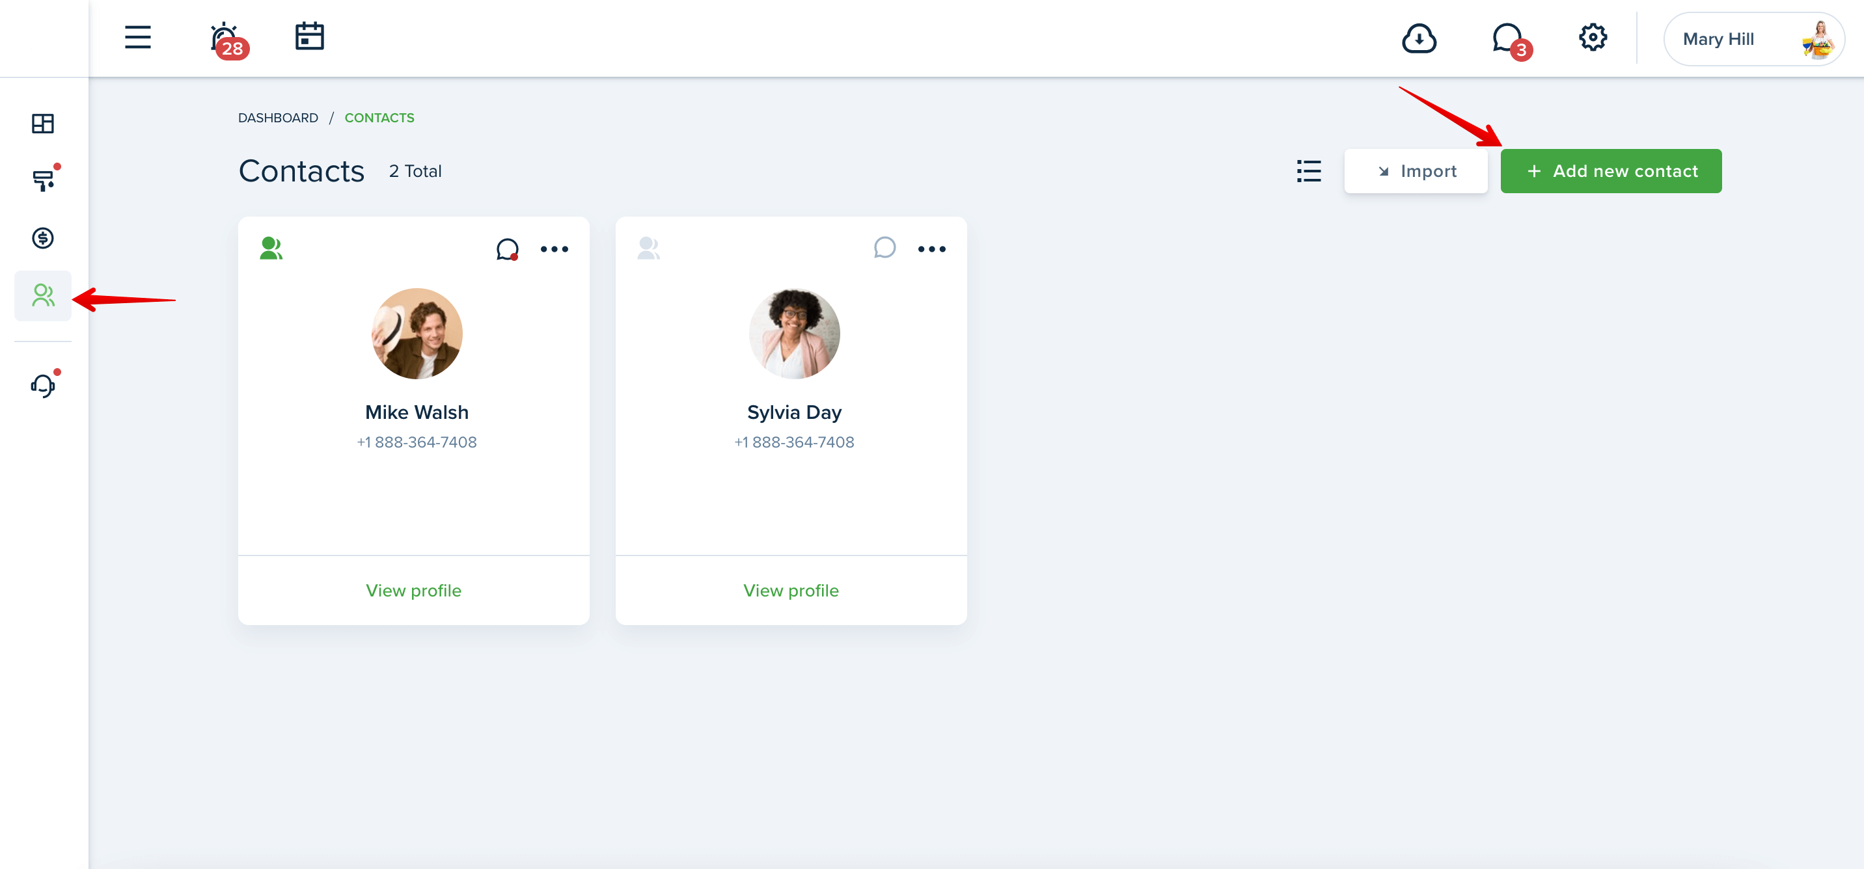Click the Add new contact button
The image size is (1864, 869).
(1611, 171)
